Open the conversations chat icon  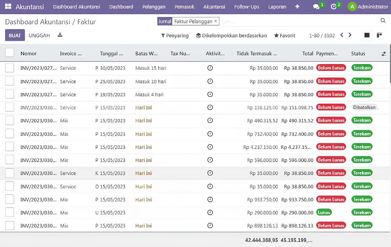pyautogui.click(x=316, y=7)
